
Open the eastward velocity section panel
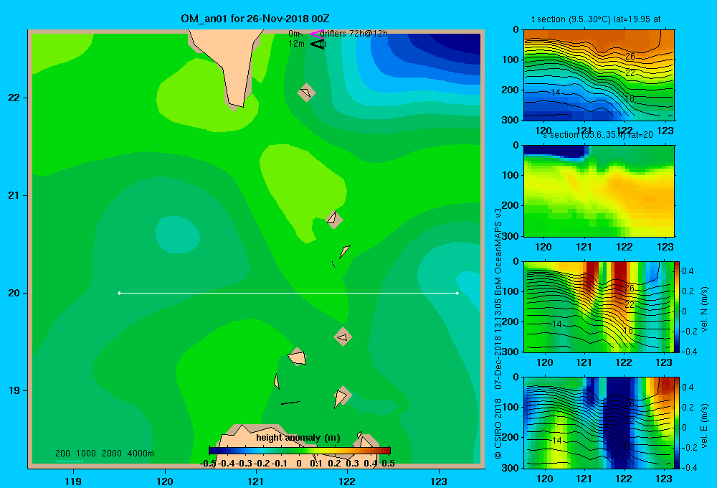[599, 423]
